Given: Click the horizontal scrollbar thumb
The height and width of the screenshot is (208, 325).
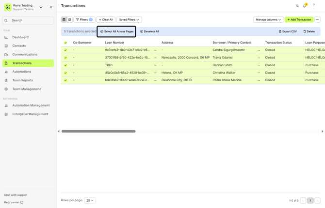Looking at the screenshot, I should pos(98,131).
